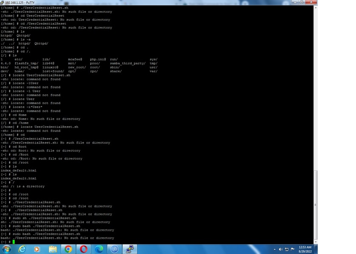This screenshot has height=254, width=356.
Task: Open the Action Center flag icon
Action: pos(293,249)
